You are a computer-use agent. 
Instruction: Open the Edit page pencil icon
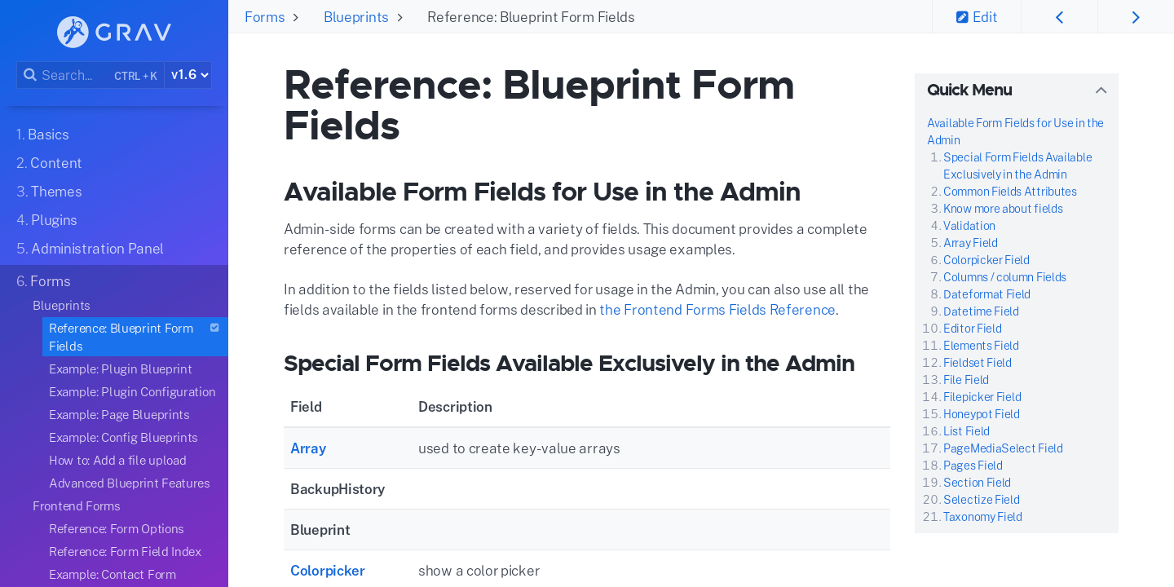[x=962, y=17]
